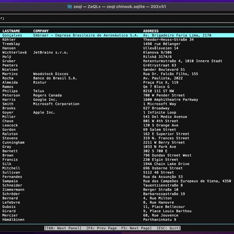This screenshot has height=234, width=234.
Task: Click address Theodor-Heuss-Straße 34
Action: click(x=168, y=40)
